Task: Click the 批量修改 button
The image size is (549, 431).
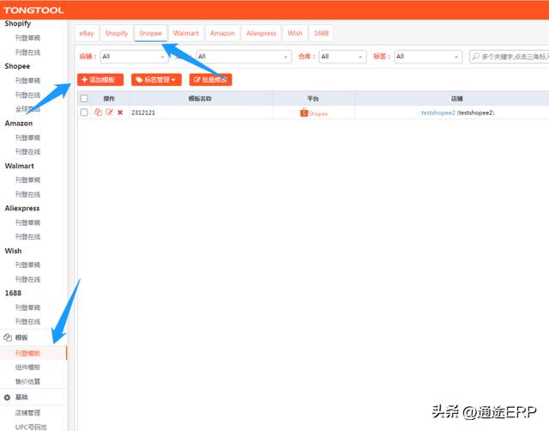Action: [x=211, y=80]
